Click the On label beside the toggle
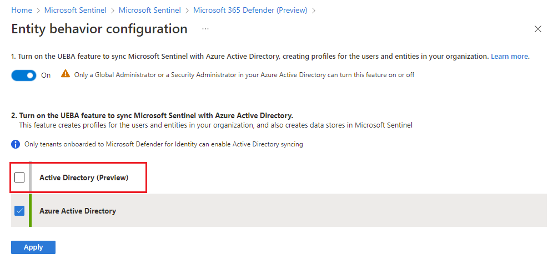 click(x=46, y=75)
